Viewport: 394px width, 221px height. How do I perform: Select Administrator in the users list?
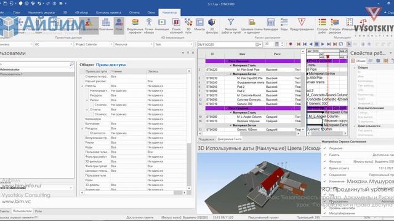(x=37, y=69)
